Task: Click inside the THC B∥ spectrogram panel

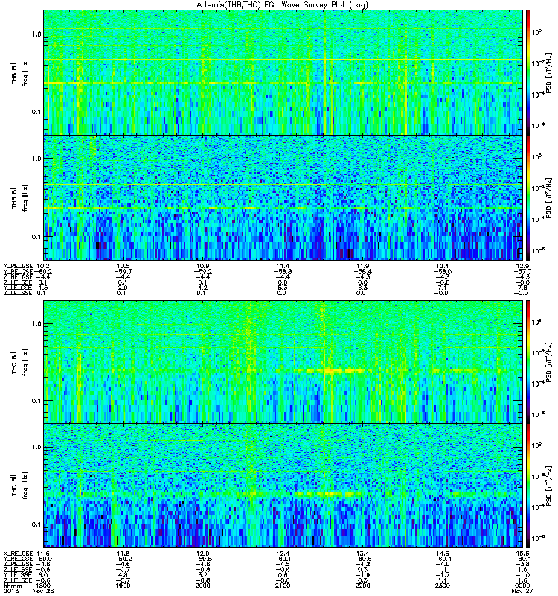Action: (x=283, y=486)
